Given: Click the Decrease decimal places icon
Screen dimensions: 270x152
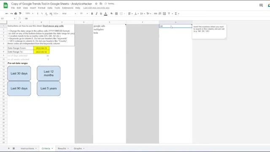Looking at the screenshot, I should coord(46,14).
